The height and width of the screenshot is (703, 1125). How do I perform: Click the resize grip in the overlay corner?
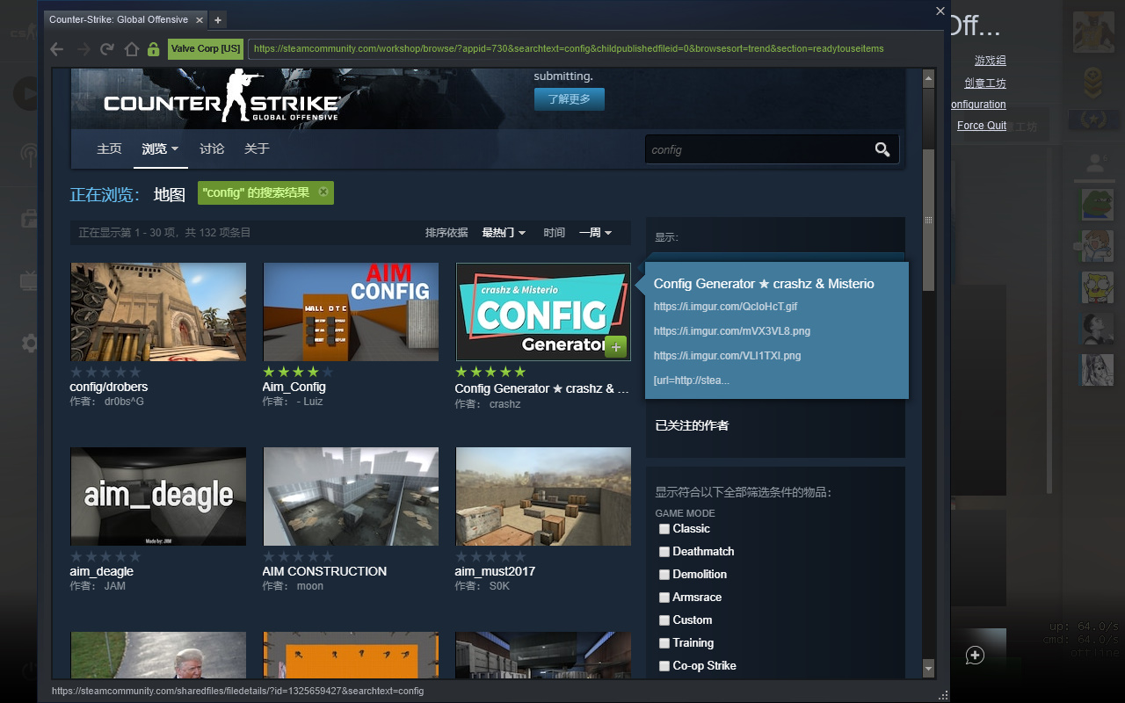click(x=944, y=695)
